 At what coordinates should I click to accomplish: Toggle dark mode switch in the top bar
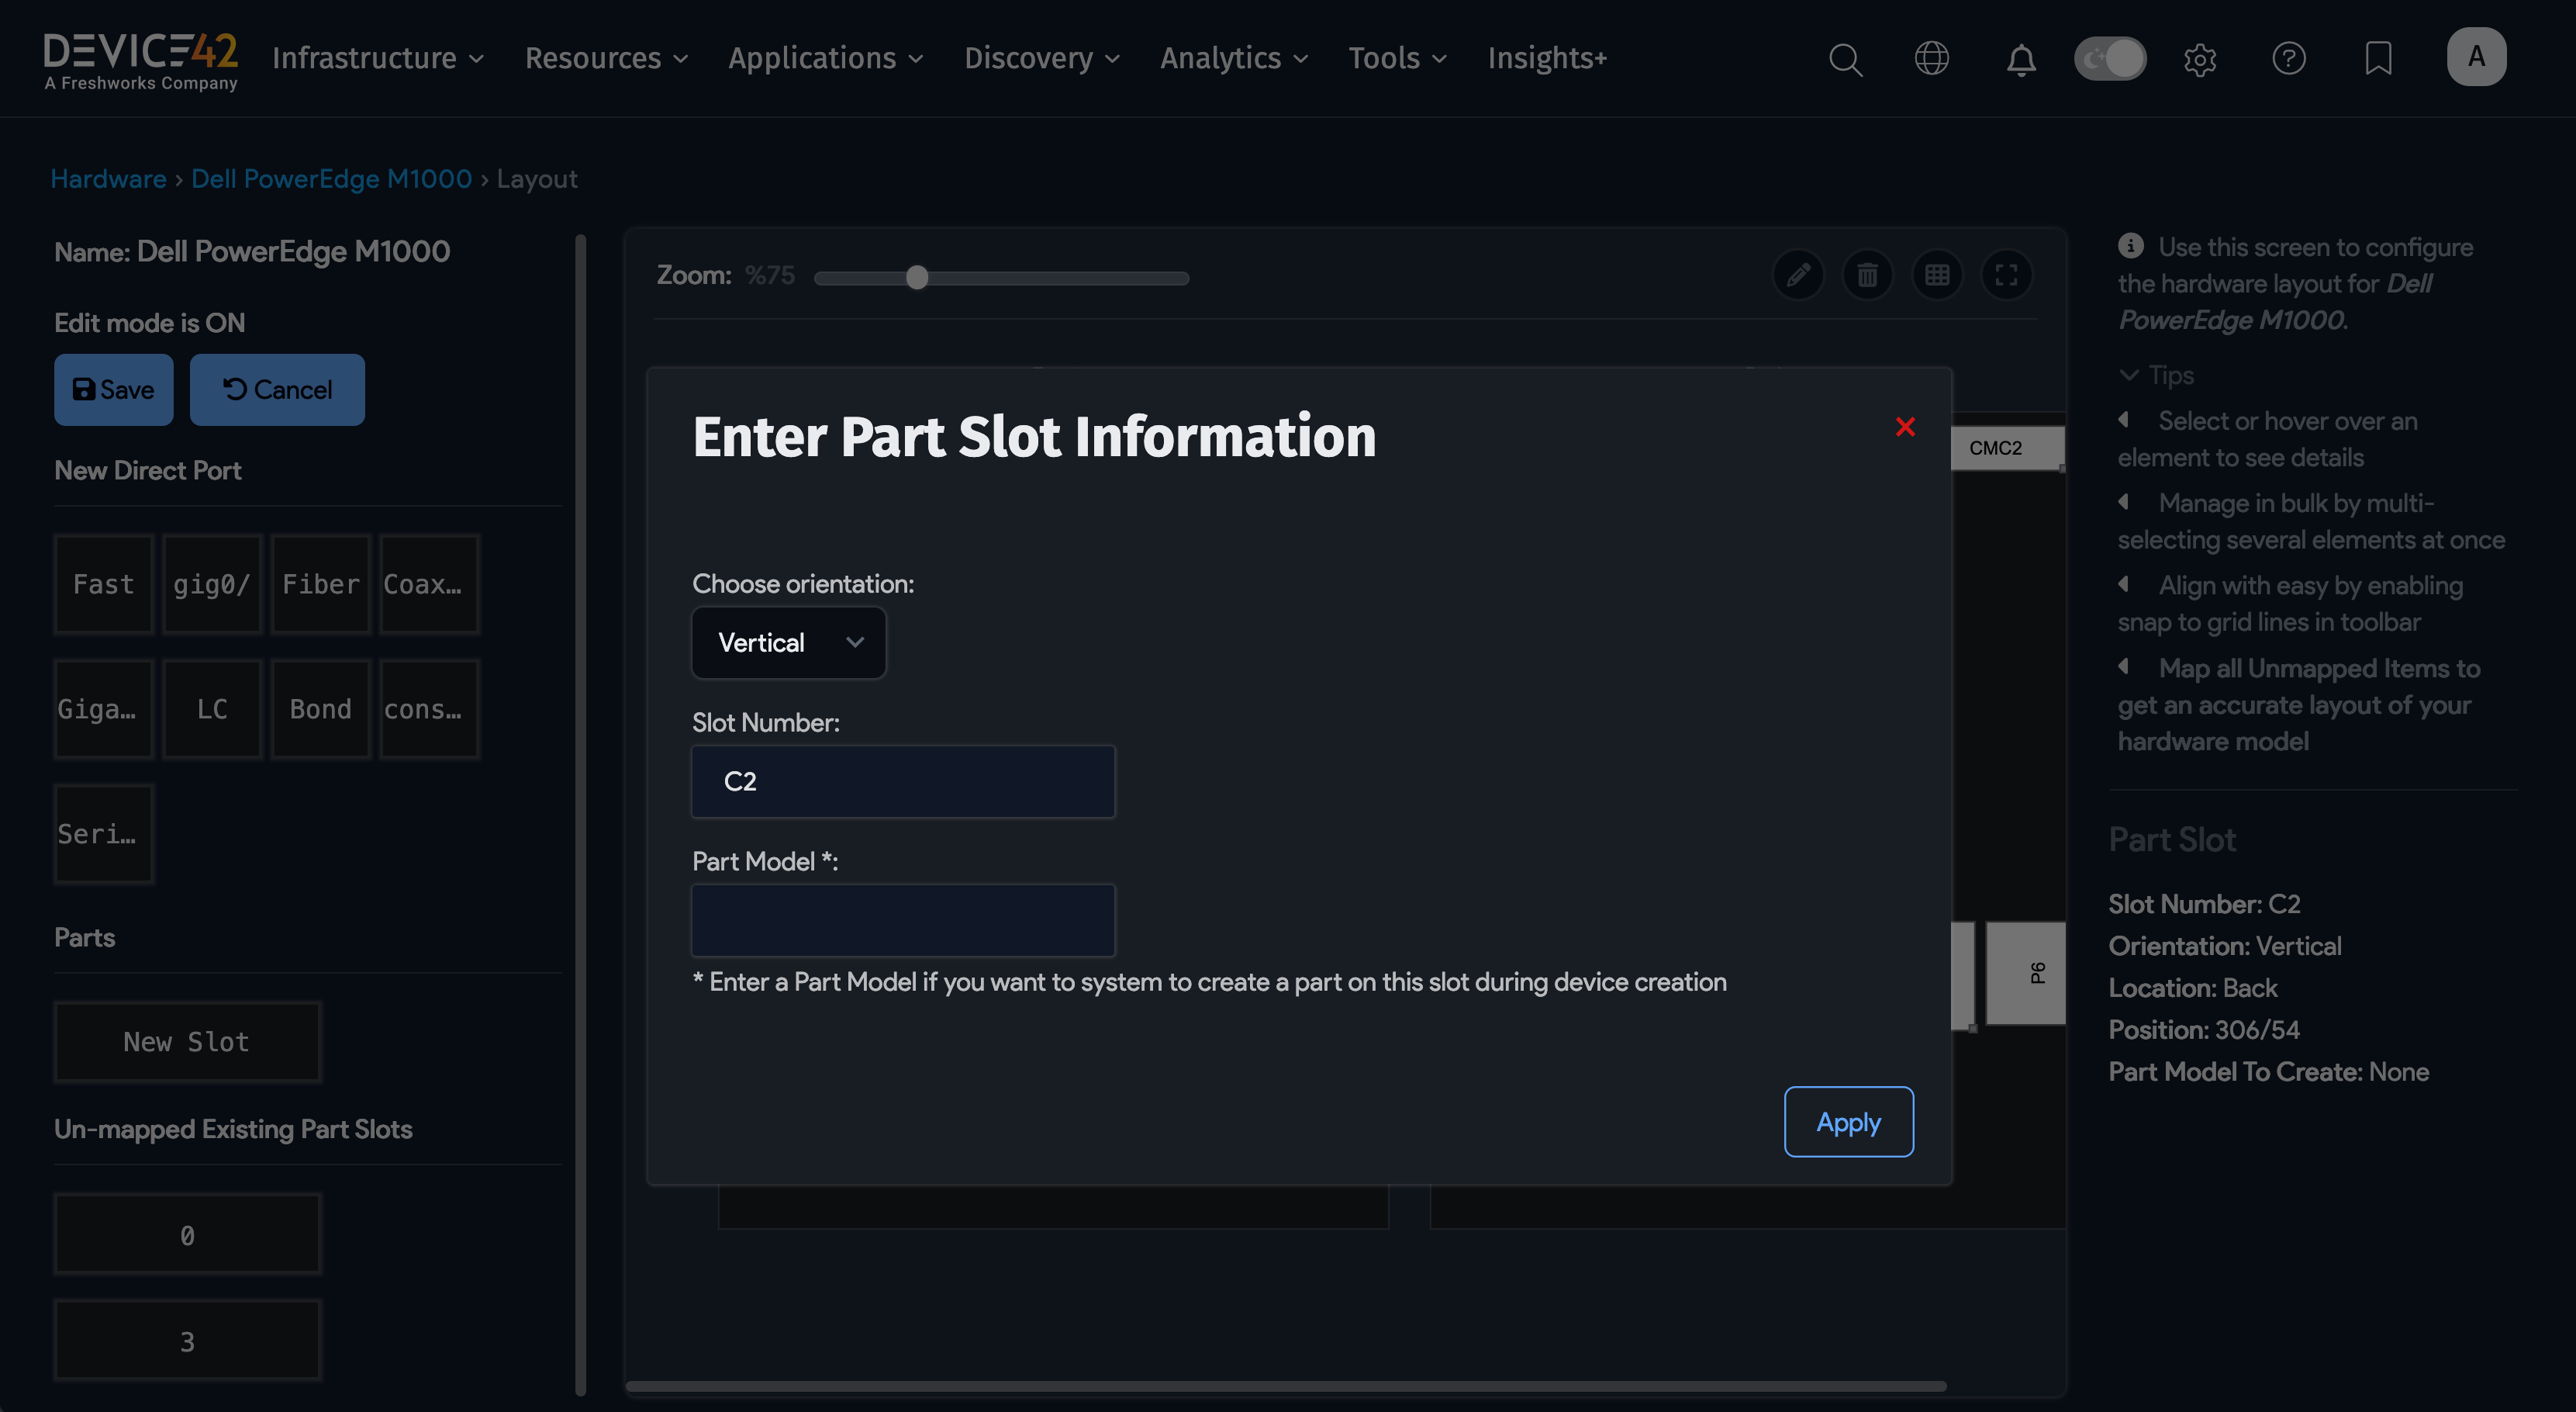pos(2110,58)
